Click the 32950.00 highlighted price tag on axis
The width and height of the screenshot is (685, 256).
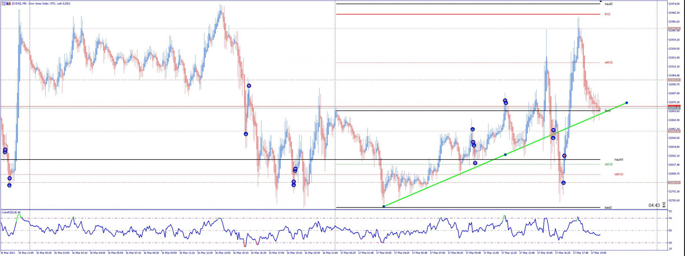[674, 28]
